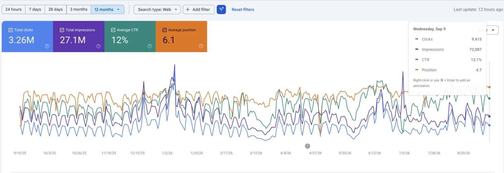
Task: Click the Position orange legend swatch
Action: [x=417, y=70]
